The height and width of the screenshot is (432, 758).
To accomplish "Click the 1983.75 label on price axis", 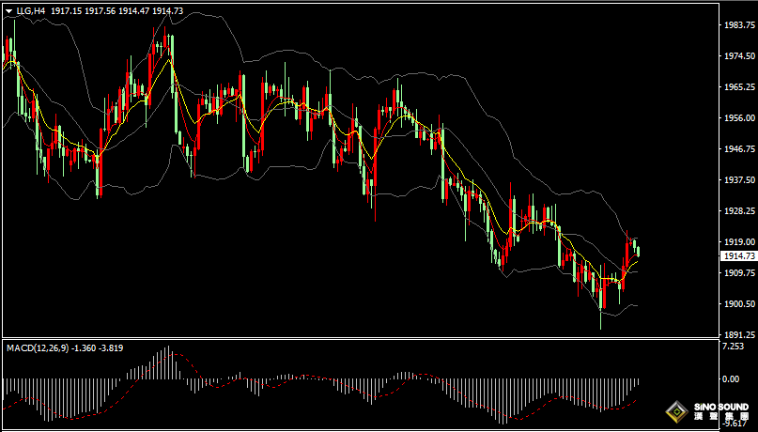I will point(738,25).
